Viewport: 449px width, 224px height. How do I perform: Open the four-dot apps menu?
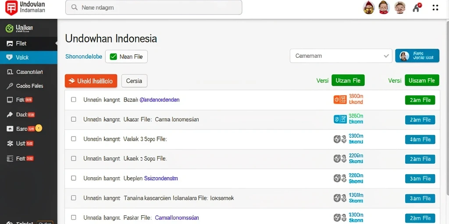pos(435,8)
